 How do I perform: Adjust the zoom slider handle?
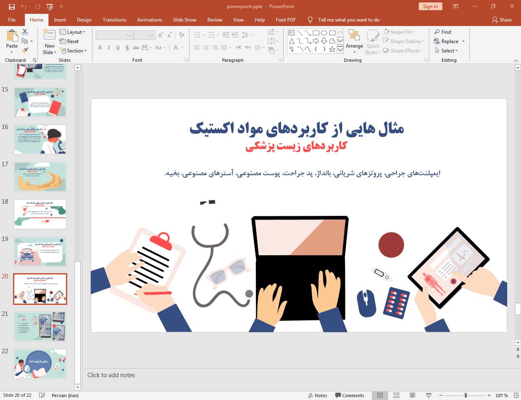(466, 396)
